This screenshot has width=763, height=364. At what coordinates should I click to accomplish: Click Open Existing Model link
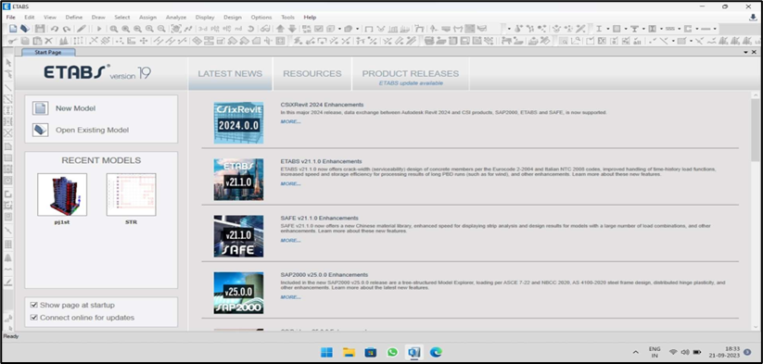pos(92,131)
